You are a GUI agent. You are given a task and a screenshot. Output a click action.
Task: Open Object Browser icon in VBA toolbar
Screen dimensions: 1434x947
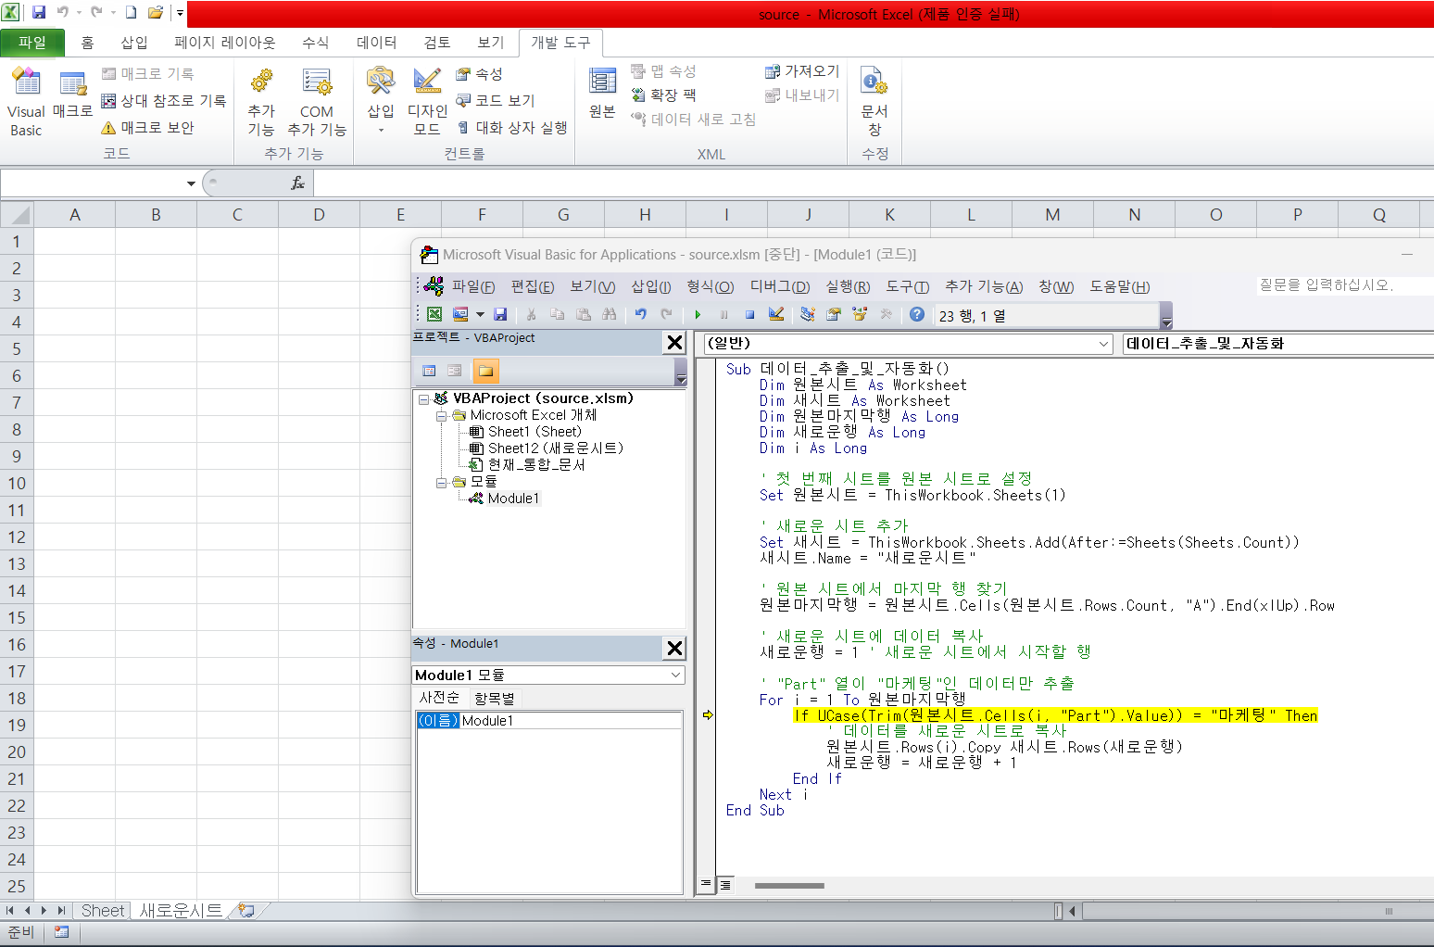pyautogui.click(x=860, y=315)
